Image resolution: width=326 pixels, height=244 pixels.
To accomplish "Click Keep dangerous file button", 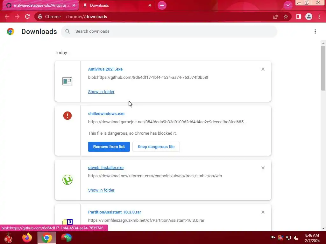I will click(x=156, y=147).
